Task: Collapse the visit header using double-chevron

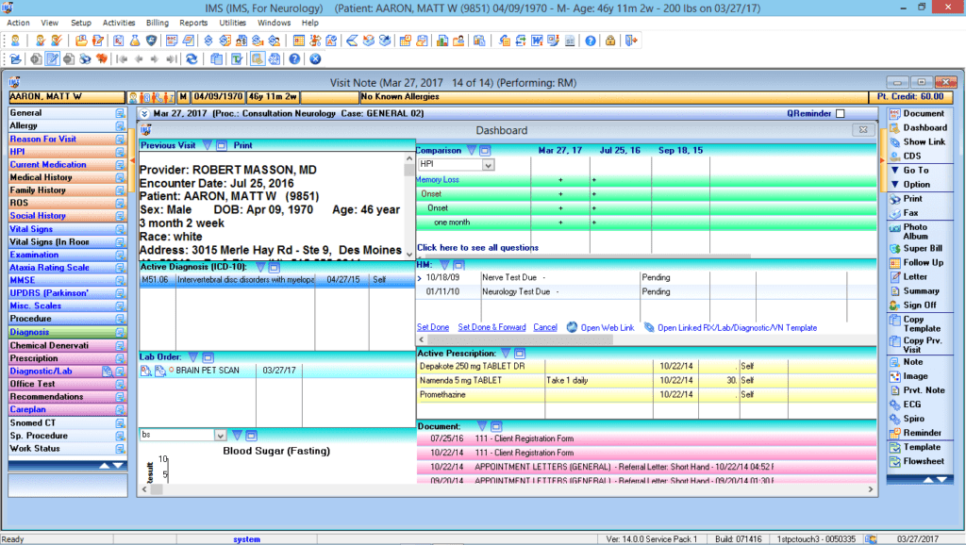Action: click(x=144, y=114)
